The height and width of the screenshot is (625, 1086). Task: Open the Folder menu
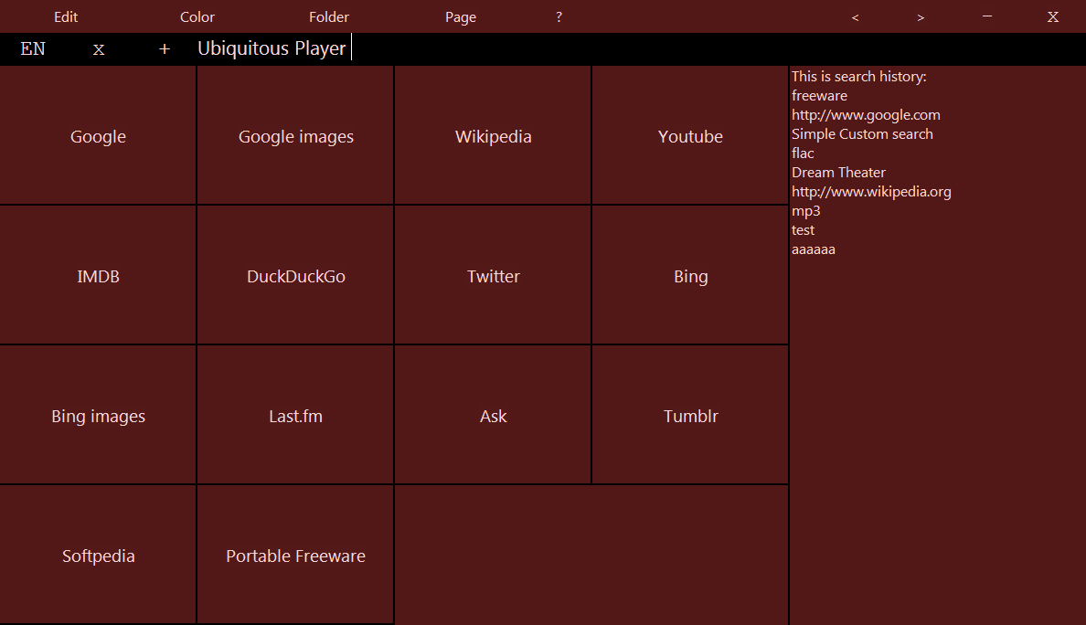pos(329,16)
